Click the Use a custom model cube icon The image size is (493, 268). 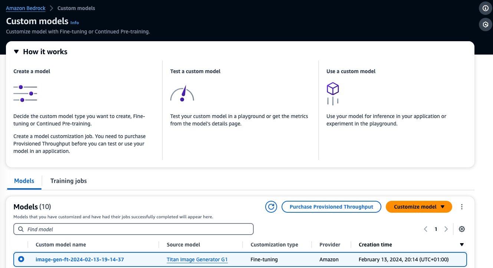click(333, 94)
